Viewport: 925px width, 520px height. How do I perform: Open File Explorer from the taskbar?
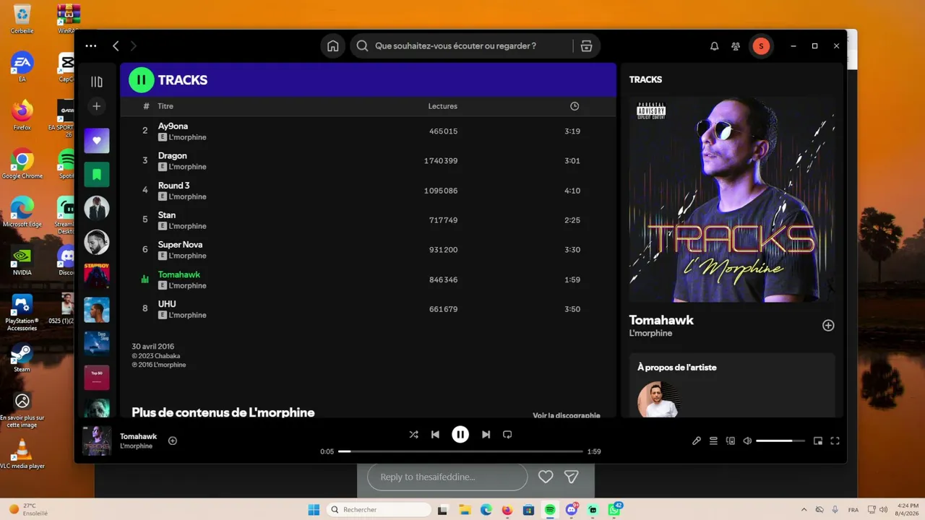pos(465,510)
